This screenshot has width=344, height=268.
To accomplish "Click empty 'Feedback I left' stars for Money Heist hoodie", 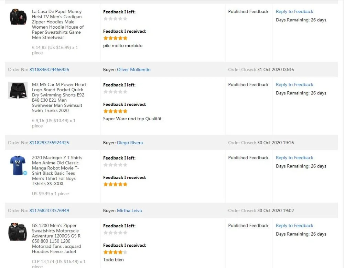I will pyautogui.click(x=115, y=19).
